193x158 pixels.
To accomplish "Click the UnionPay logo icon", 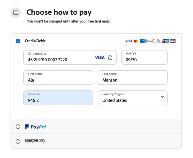I will tap(165, 41).
